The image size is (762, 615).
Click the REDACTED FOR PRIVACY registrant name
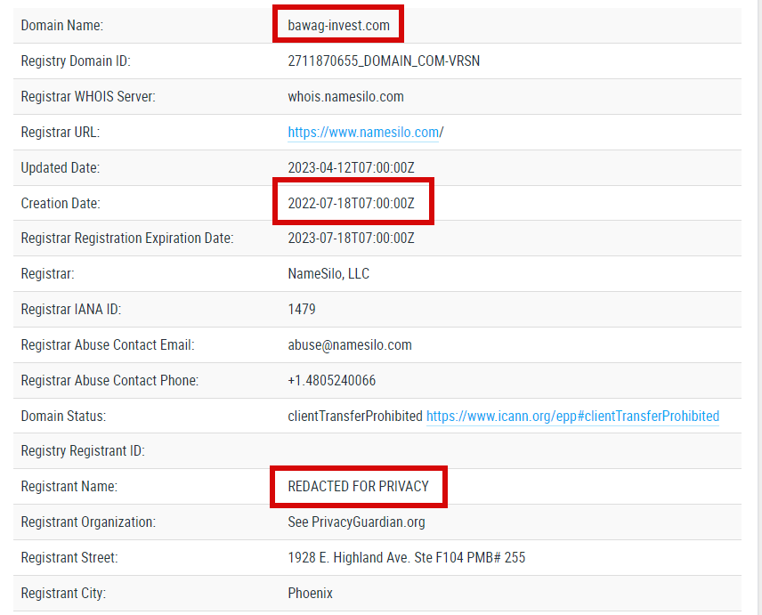(358, 487)
